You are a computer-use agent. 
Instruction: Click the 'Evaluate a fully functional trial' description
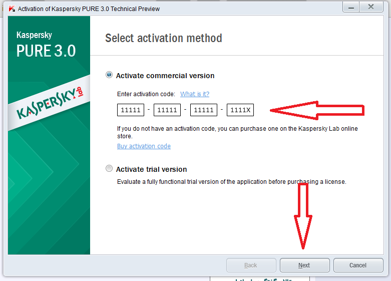coord(232,182)
